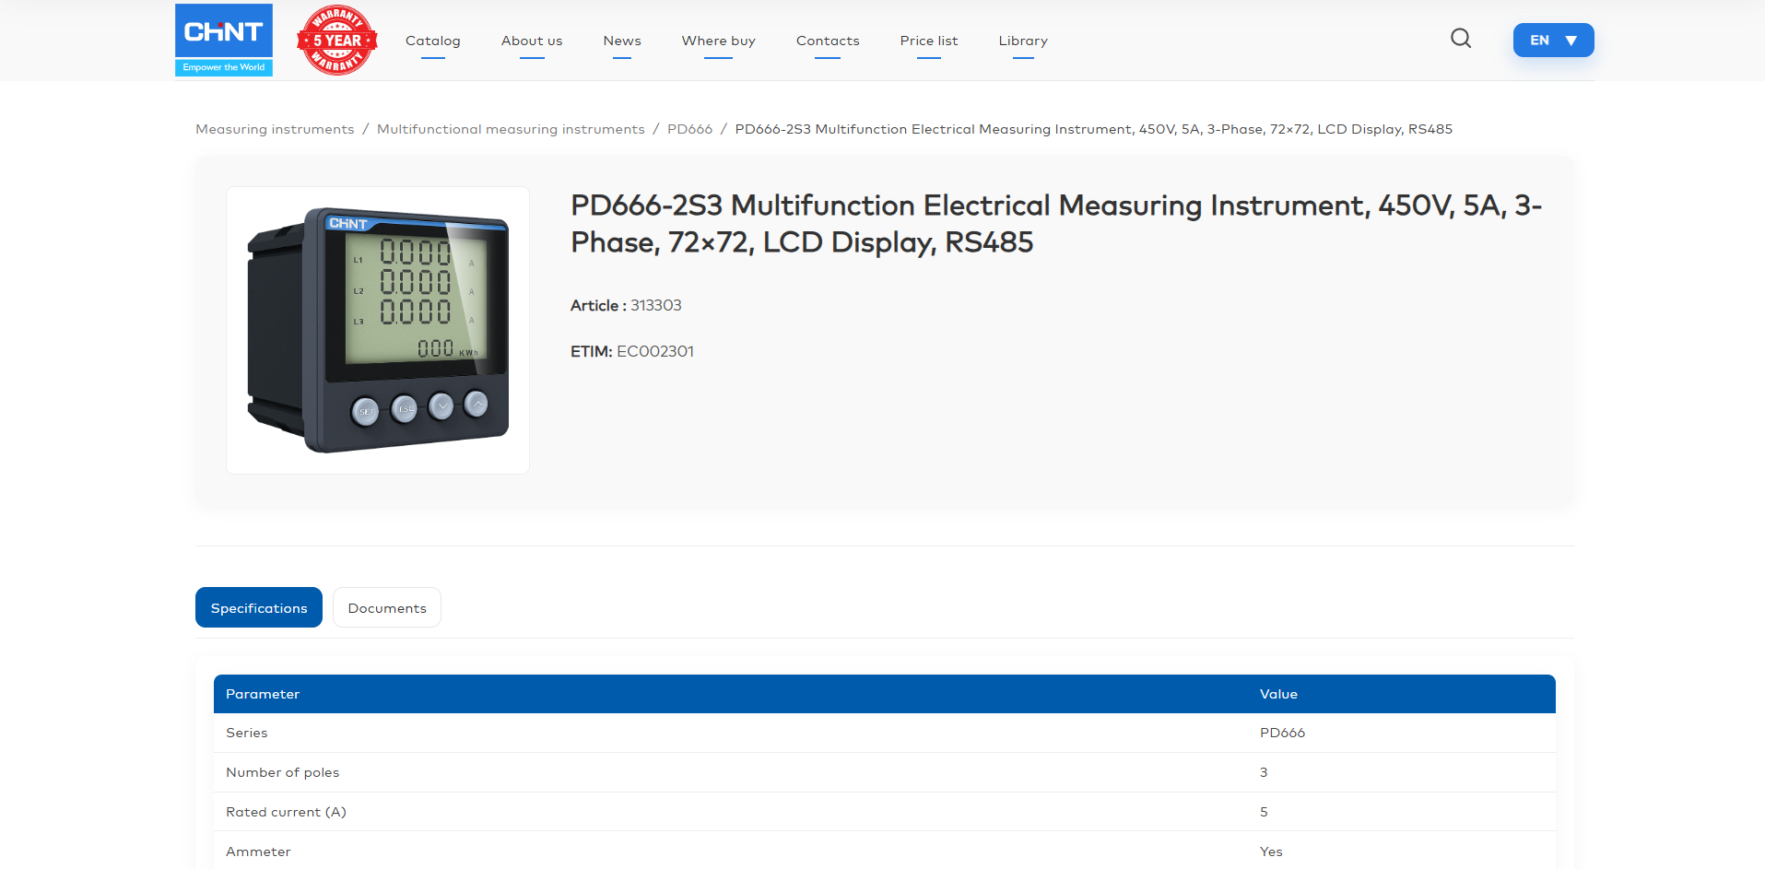
Task: Select ETIM code EC002301
Action: [655, 351]
